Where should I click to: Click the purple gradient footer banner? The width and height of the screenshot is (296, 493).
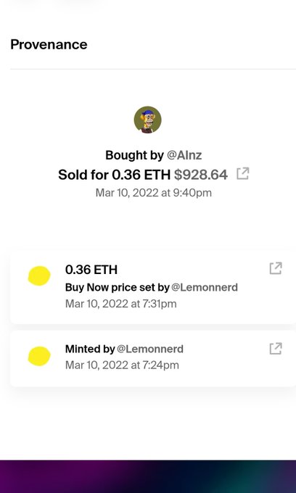click(148, 476)
